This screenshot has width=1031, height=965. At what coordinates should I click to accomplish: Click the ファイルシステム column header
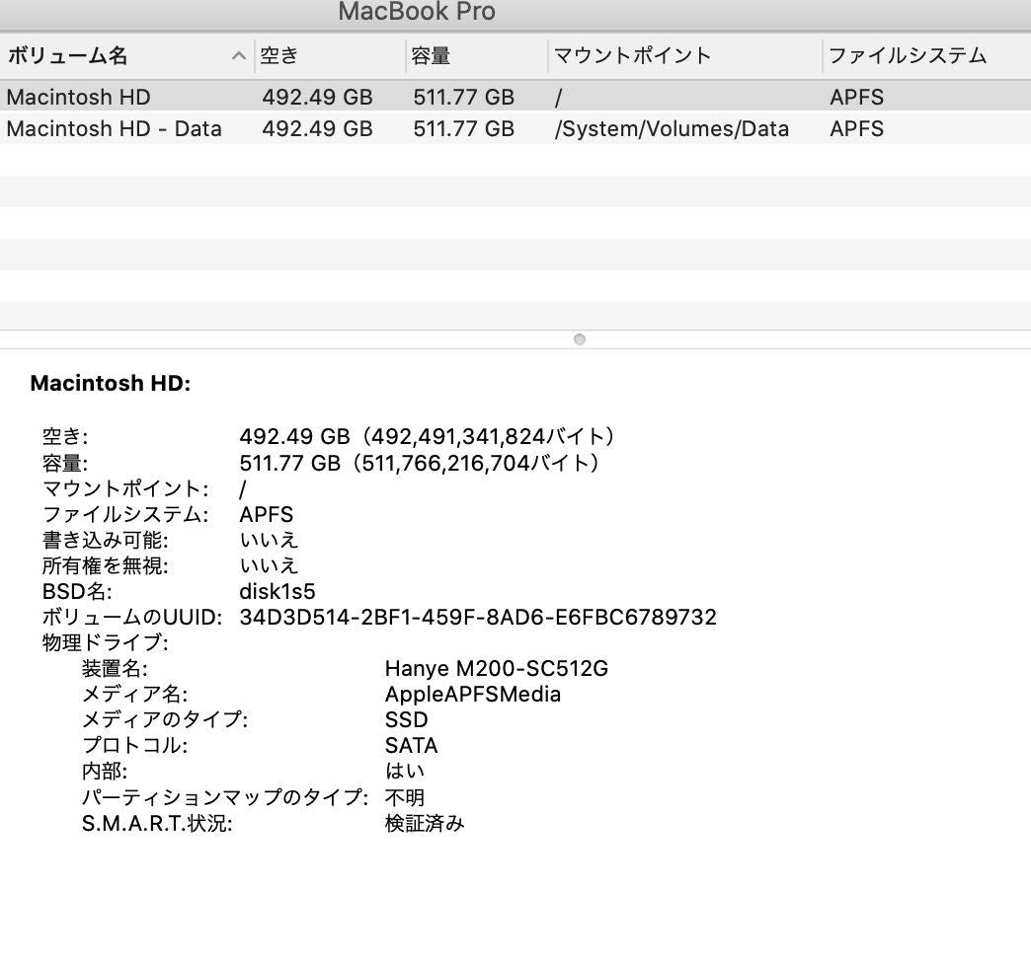point(909,56)
